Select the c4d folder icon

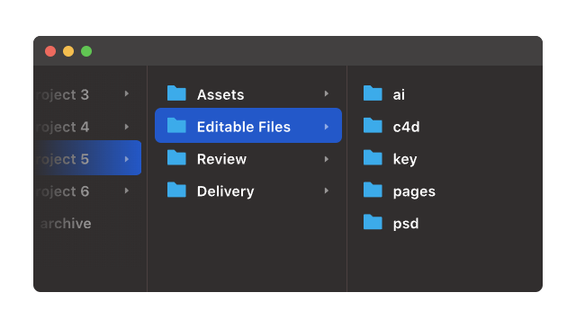[x=373, y=126]
